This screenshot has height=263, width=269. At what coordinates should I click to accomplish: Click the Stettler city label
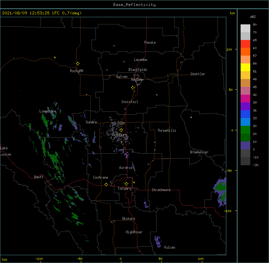tap(198, 74)
